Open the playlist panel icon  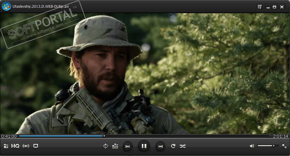260,7
